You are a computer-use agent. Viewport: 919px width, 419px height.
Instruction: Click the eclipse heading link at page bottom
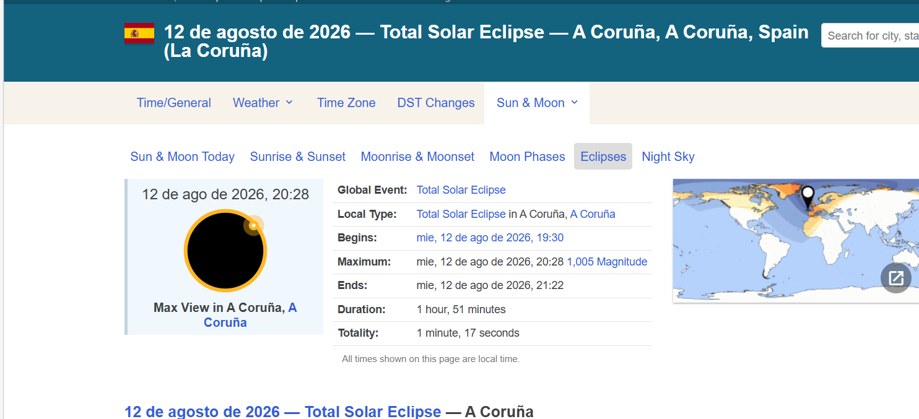[282, 412]
